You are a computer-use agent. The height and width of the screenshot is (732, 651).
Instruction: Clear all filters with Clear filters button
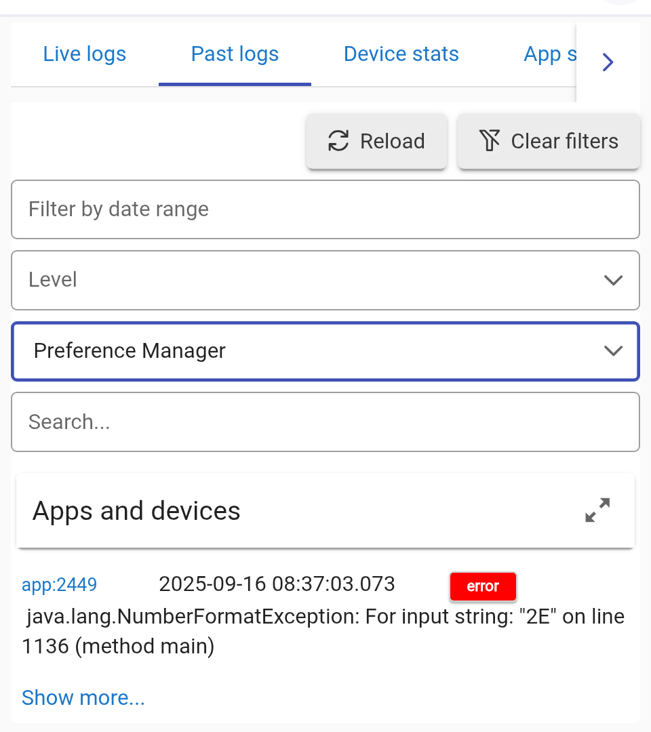point(548,141)
